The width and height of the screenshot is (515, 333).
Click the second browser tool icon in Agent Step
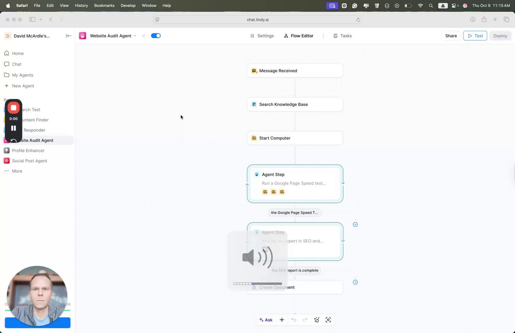coord(274,192)
